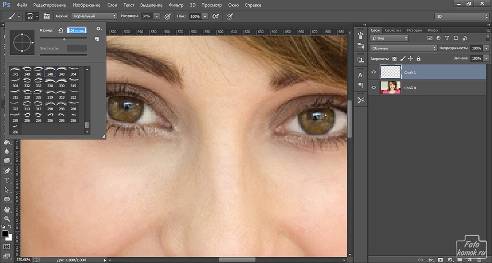Filter layers by smart objects icon
The image size is (492, 263).
[465, 38]
